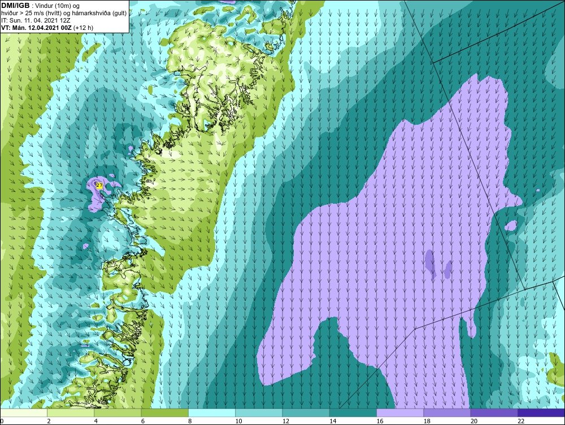Image resolution: width=565 pixels, height=425 pixels.
Task: Click the 16–18 m/s lavender legend swatch
Action: 400,413
